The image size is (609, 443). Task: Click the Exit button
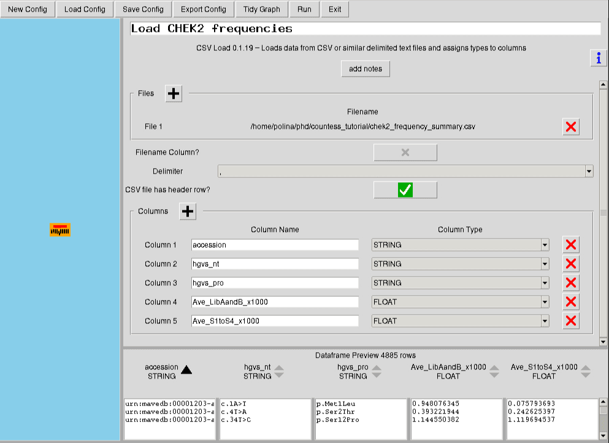pos(335,9)
